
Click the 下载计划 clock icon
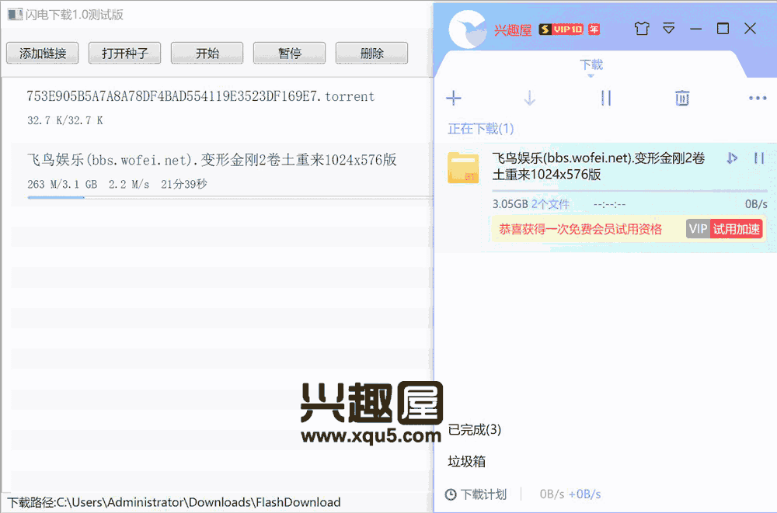451,494
